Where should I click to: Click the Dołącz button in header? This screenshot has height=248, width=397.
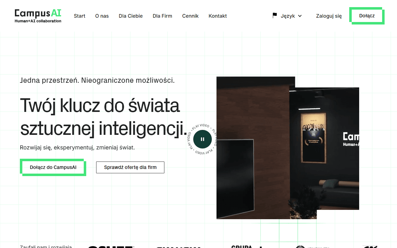tap(367, 16)
